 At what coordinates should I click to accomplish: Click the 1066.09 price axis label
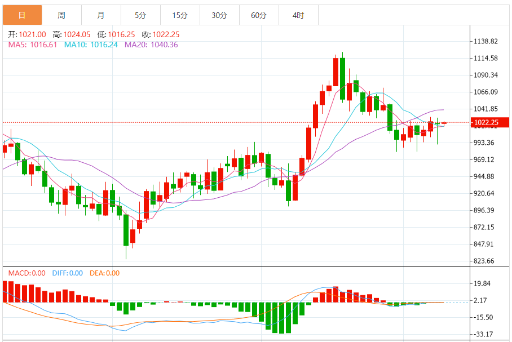(x=486, y=92)
